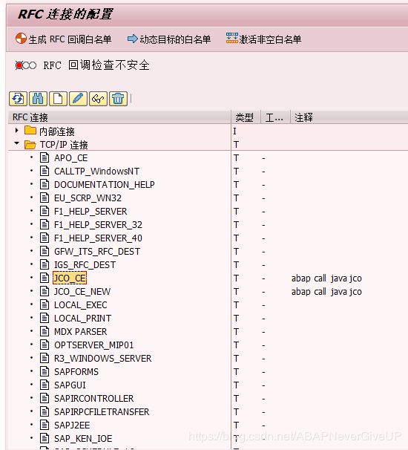408x450 pixels.
Task: Click the document icon beside EU_SCRP_WN32
Action: point(45,198)
